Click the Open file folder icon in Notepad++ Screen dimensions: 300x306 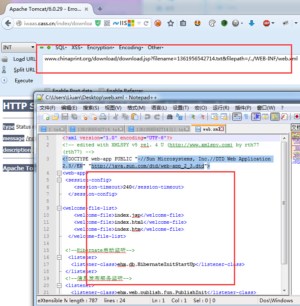coord(55,117)
